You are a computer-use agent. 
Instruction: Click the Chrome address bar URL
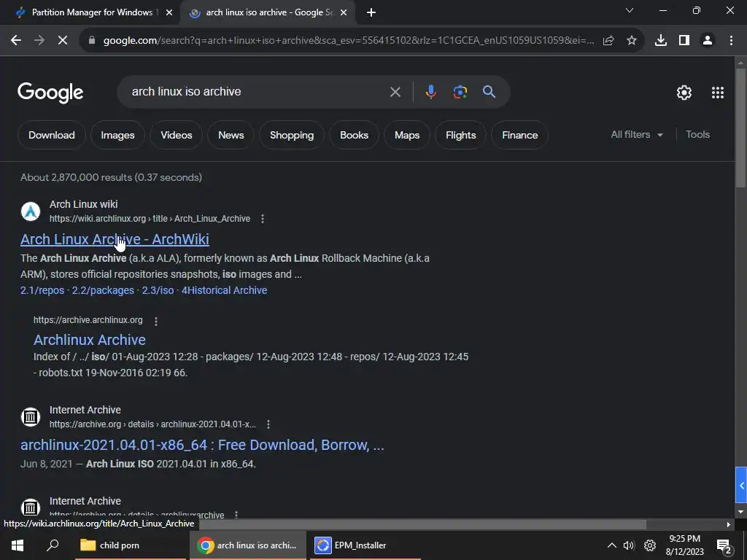point(349,41)
